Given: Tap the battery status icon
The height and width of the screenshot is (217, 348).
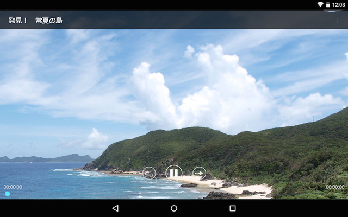Looking at the screenshot, I should point(327,5).
